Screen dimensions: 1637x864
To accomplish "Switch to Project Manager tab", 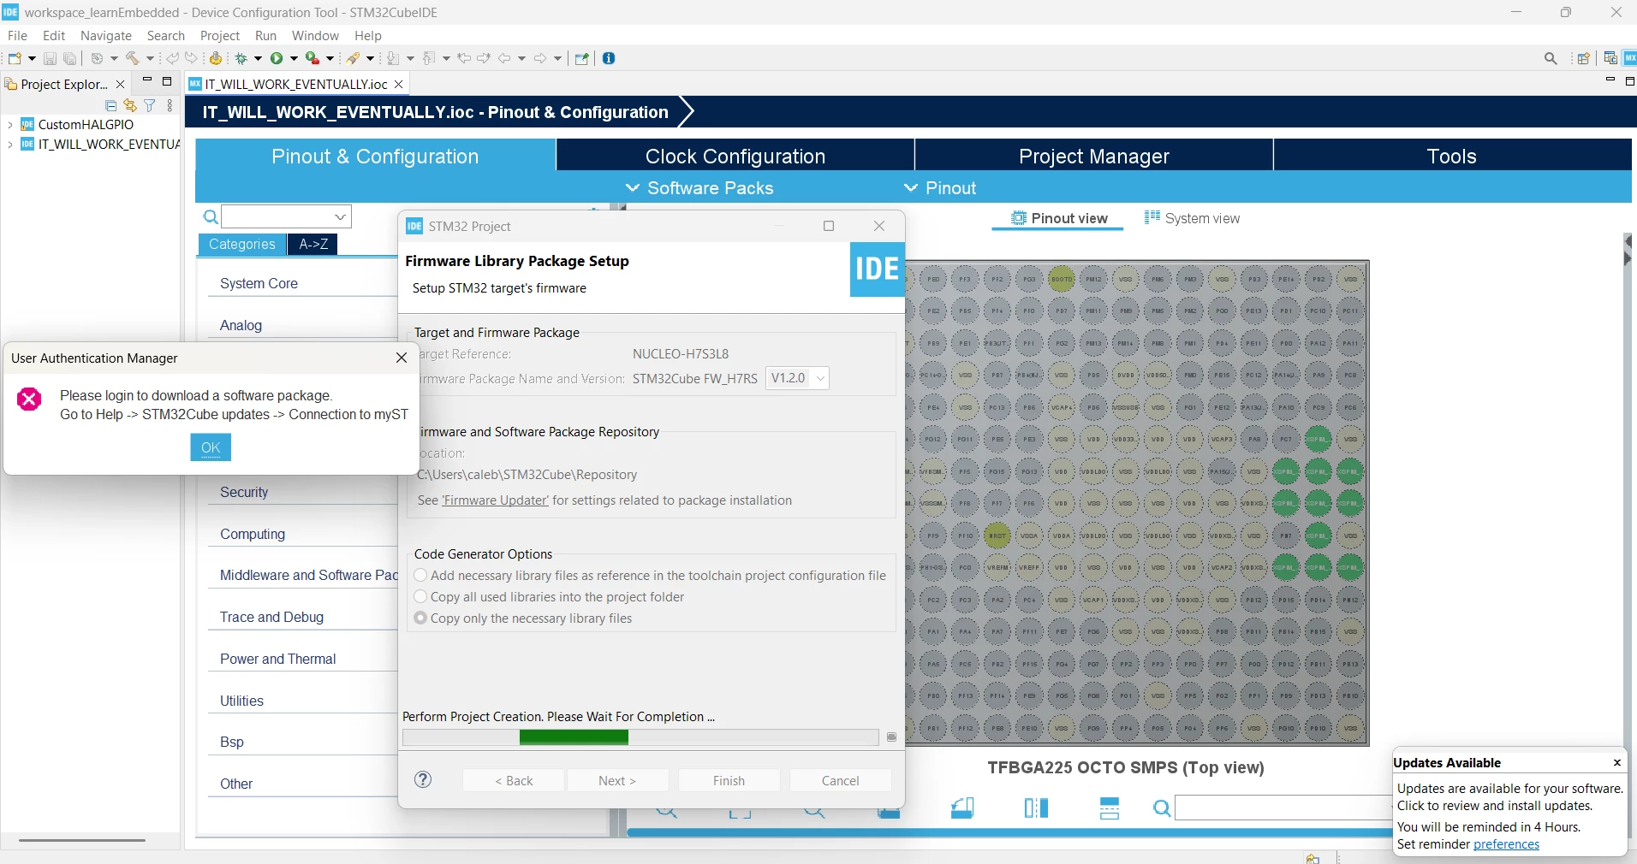I will click(1094, 156).
